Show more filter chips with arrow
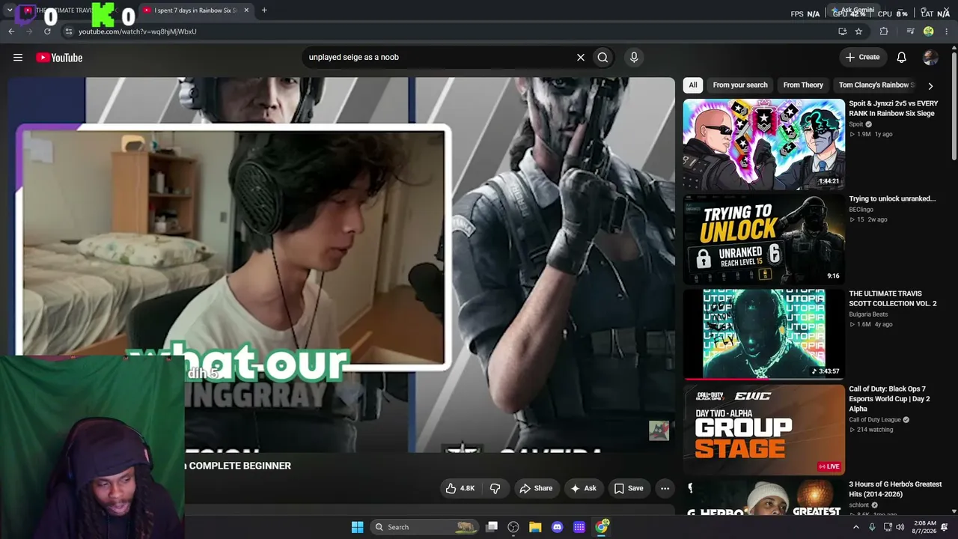The width and height of the screenshot is (958, 539). [x=930, y=86]
